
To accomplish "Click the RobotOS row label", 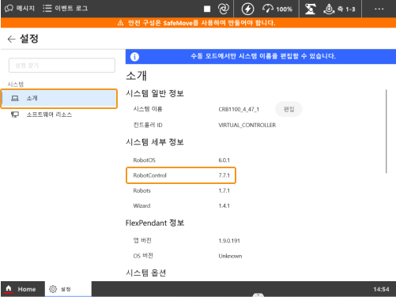I will 144,160.
